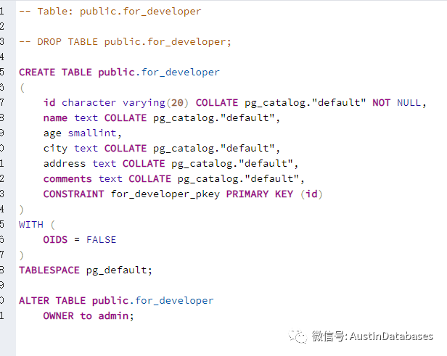Viewport: 447px width, 356px height.
Task: Select the 'id' column name in the varying(20) row
Action: [x=49, y=102]
